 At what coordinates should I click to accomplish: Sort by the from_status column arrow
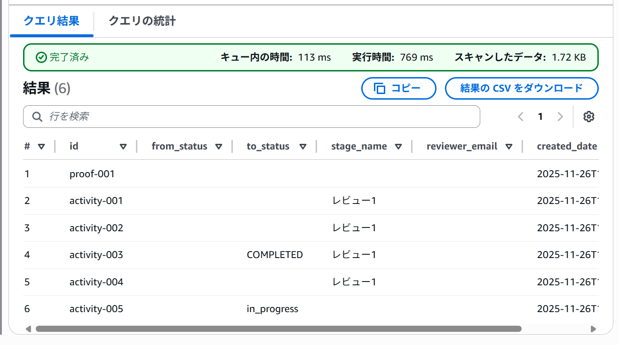click(219, 147)
